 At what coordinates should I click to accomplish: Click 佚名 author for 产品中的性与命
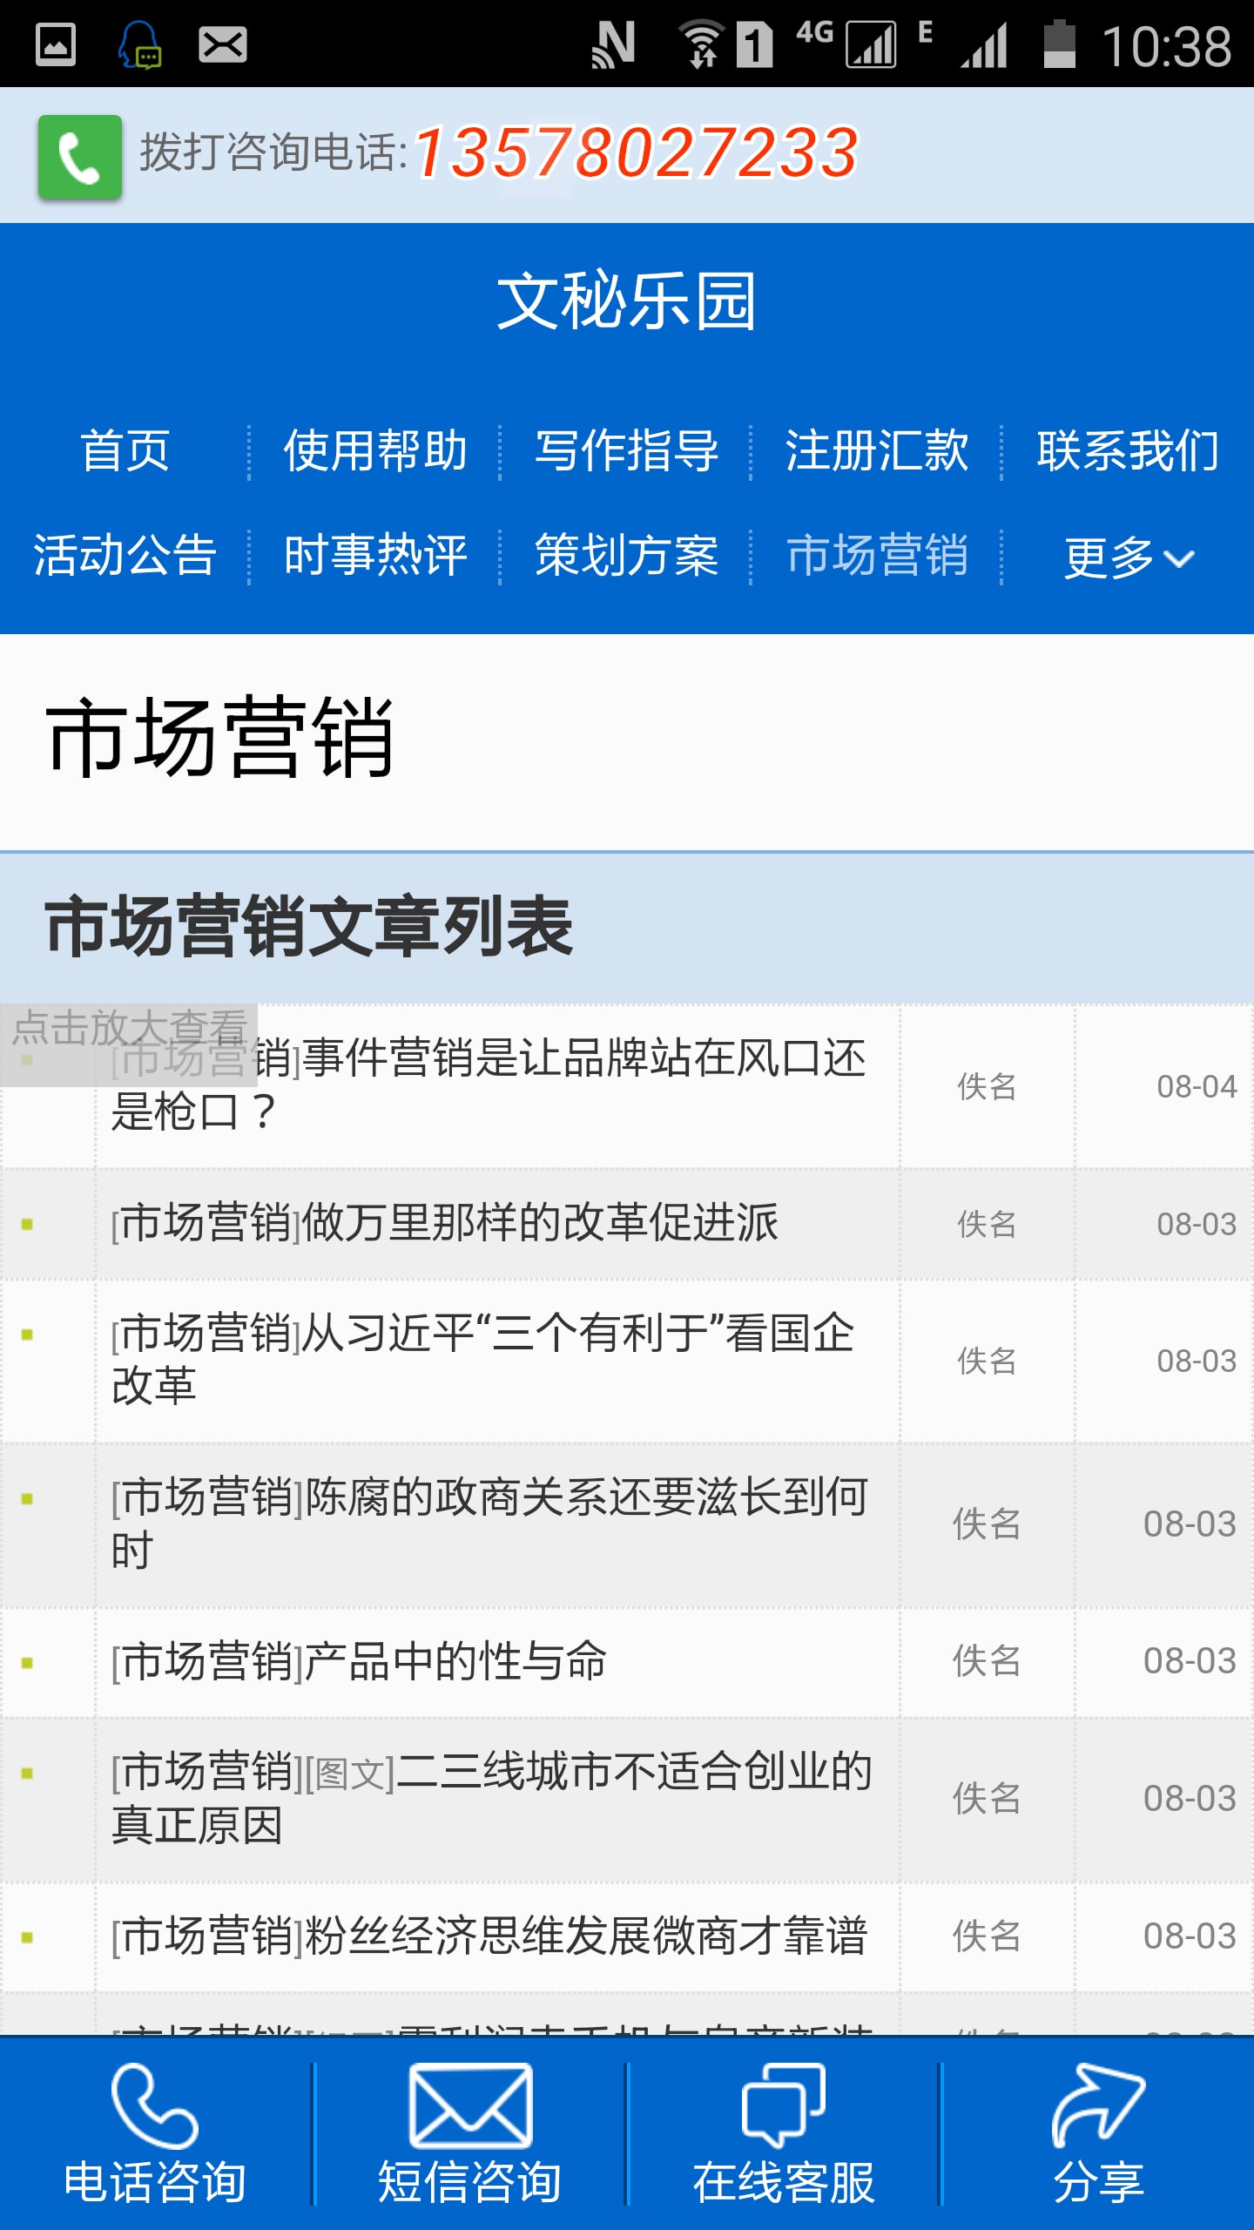(x=987, y=1661)
